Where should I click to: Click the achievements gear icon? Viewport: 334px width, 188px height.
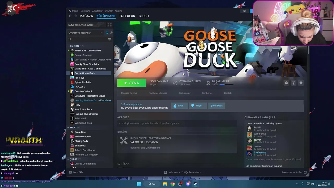coord(208,83)
